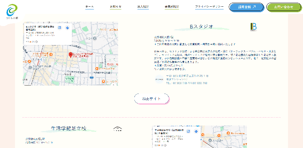
Task: Click the お問い合わせ button
Action: click(x=284, y=7)
